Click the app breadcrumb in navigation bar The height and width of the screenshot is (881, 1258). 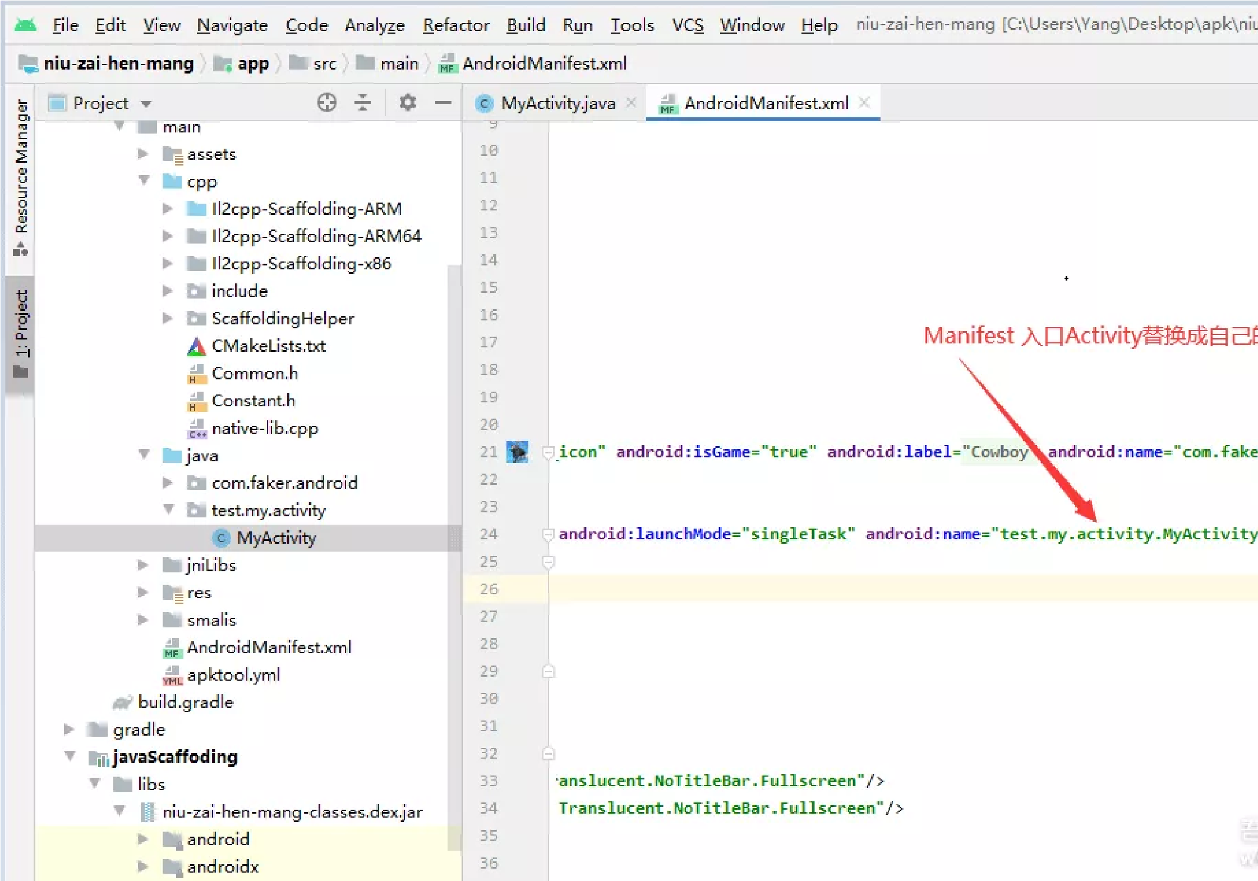(x=252, y=63)
